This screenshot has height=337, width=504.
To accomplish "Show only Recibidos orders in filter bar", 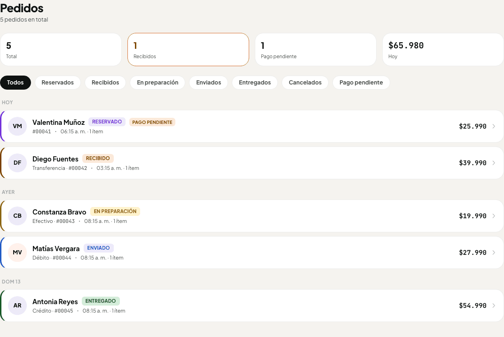I will click(105, 83).
